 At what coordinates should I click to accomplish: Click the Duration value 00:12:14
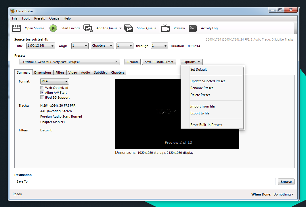[x=194, y=46]
